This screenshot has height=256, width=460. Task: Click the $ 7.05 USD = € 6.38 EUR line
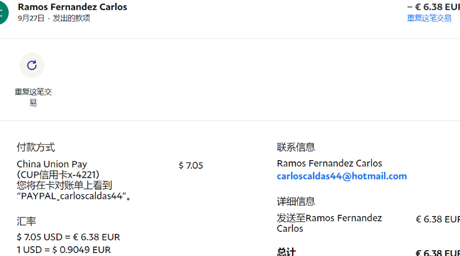pyautogui.click(x=68, y=237)
